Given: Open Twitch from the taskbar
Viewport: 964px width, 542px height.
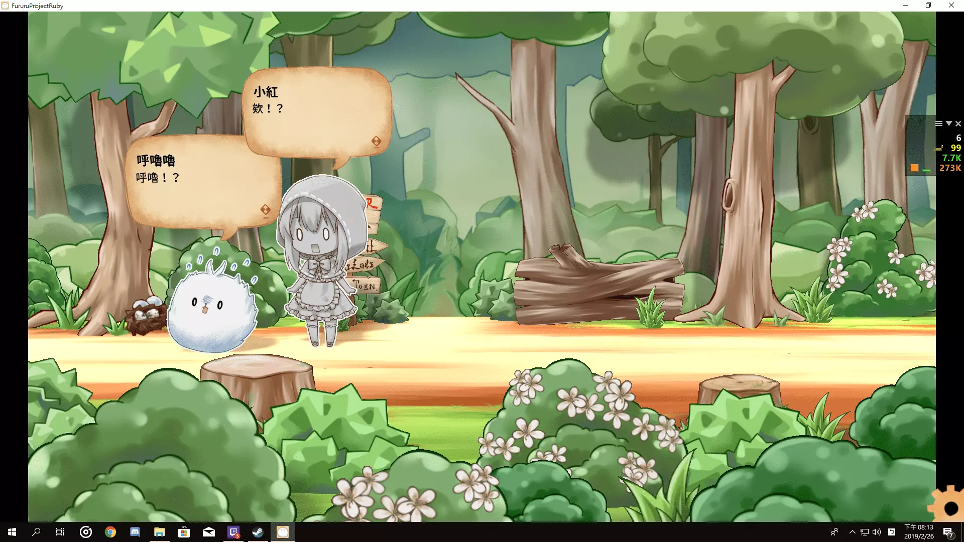Looking at the screenshot, I should point(233,532).
